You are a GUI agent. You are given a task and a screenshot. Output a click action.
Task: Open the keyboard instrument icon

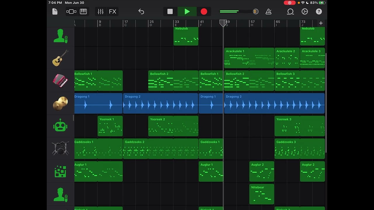[83, 12]
